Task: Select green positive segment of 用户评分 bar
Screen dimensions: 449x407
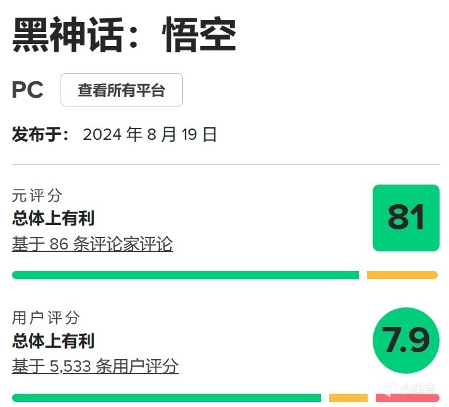Action: tap(166, 398)
